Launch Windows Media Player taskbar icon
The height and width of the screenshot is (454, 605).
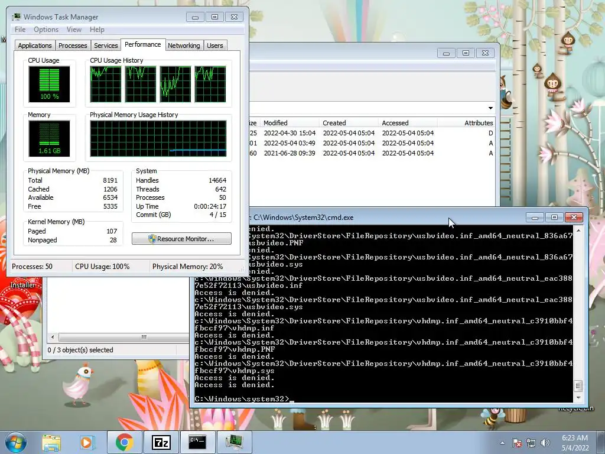[x=86, y=442]
